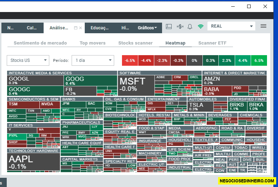This screenshot has height=187, width=278.
Task: Click the -0.3% legend swatch
Action: [178, 60]
